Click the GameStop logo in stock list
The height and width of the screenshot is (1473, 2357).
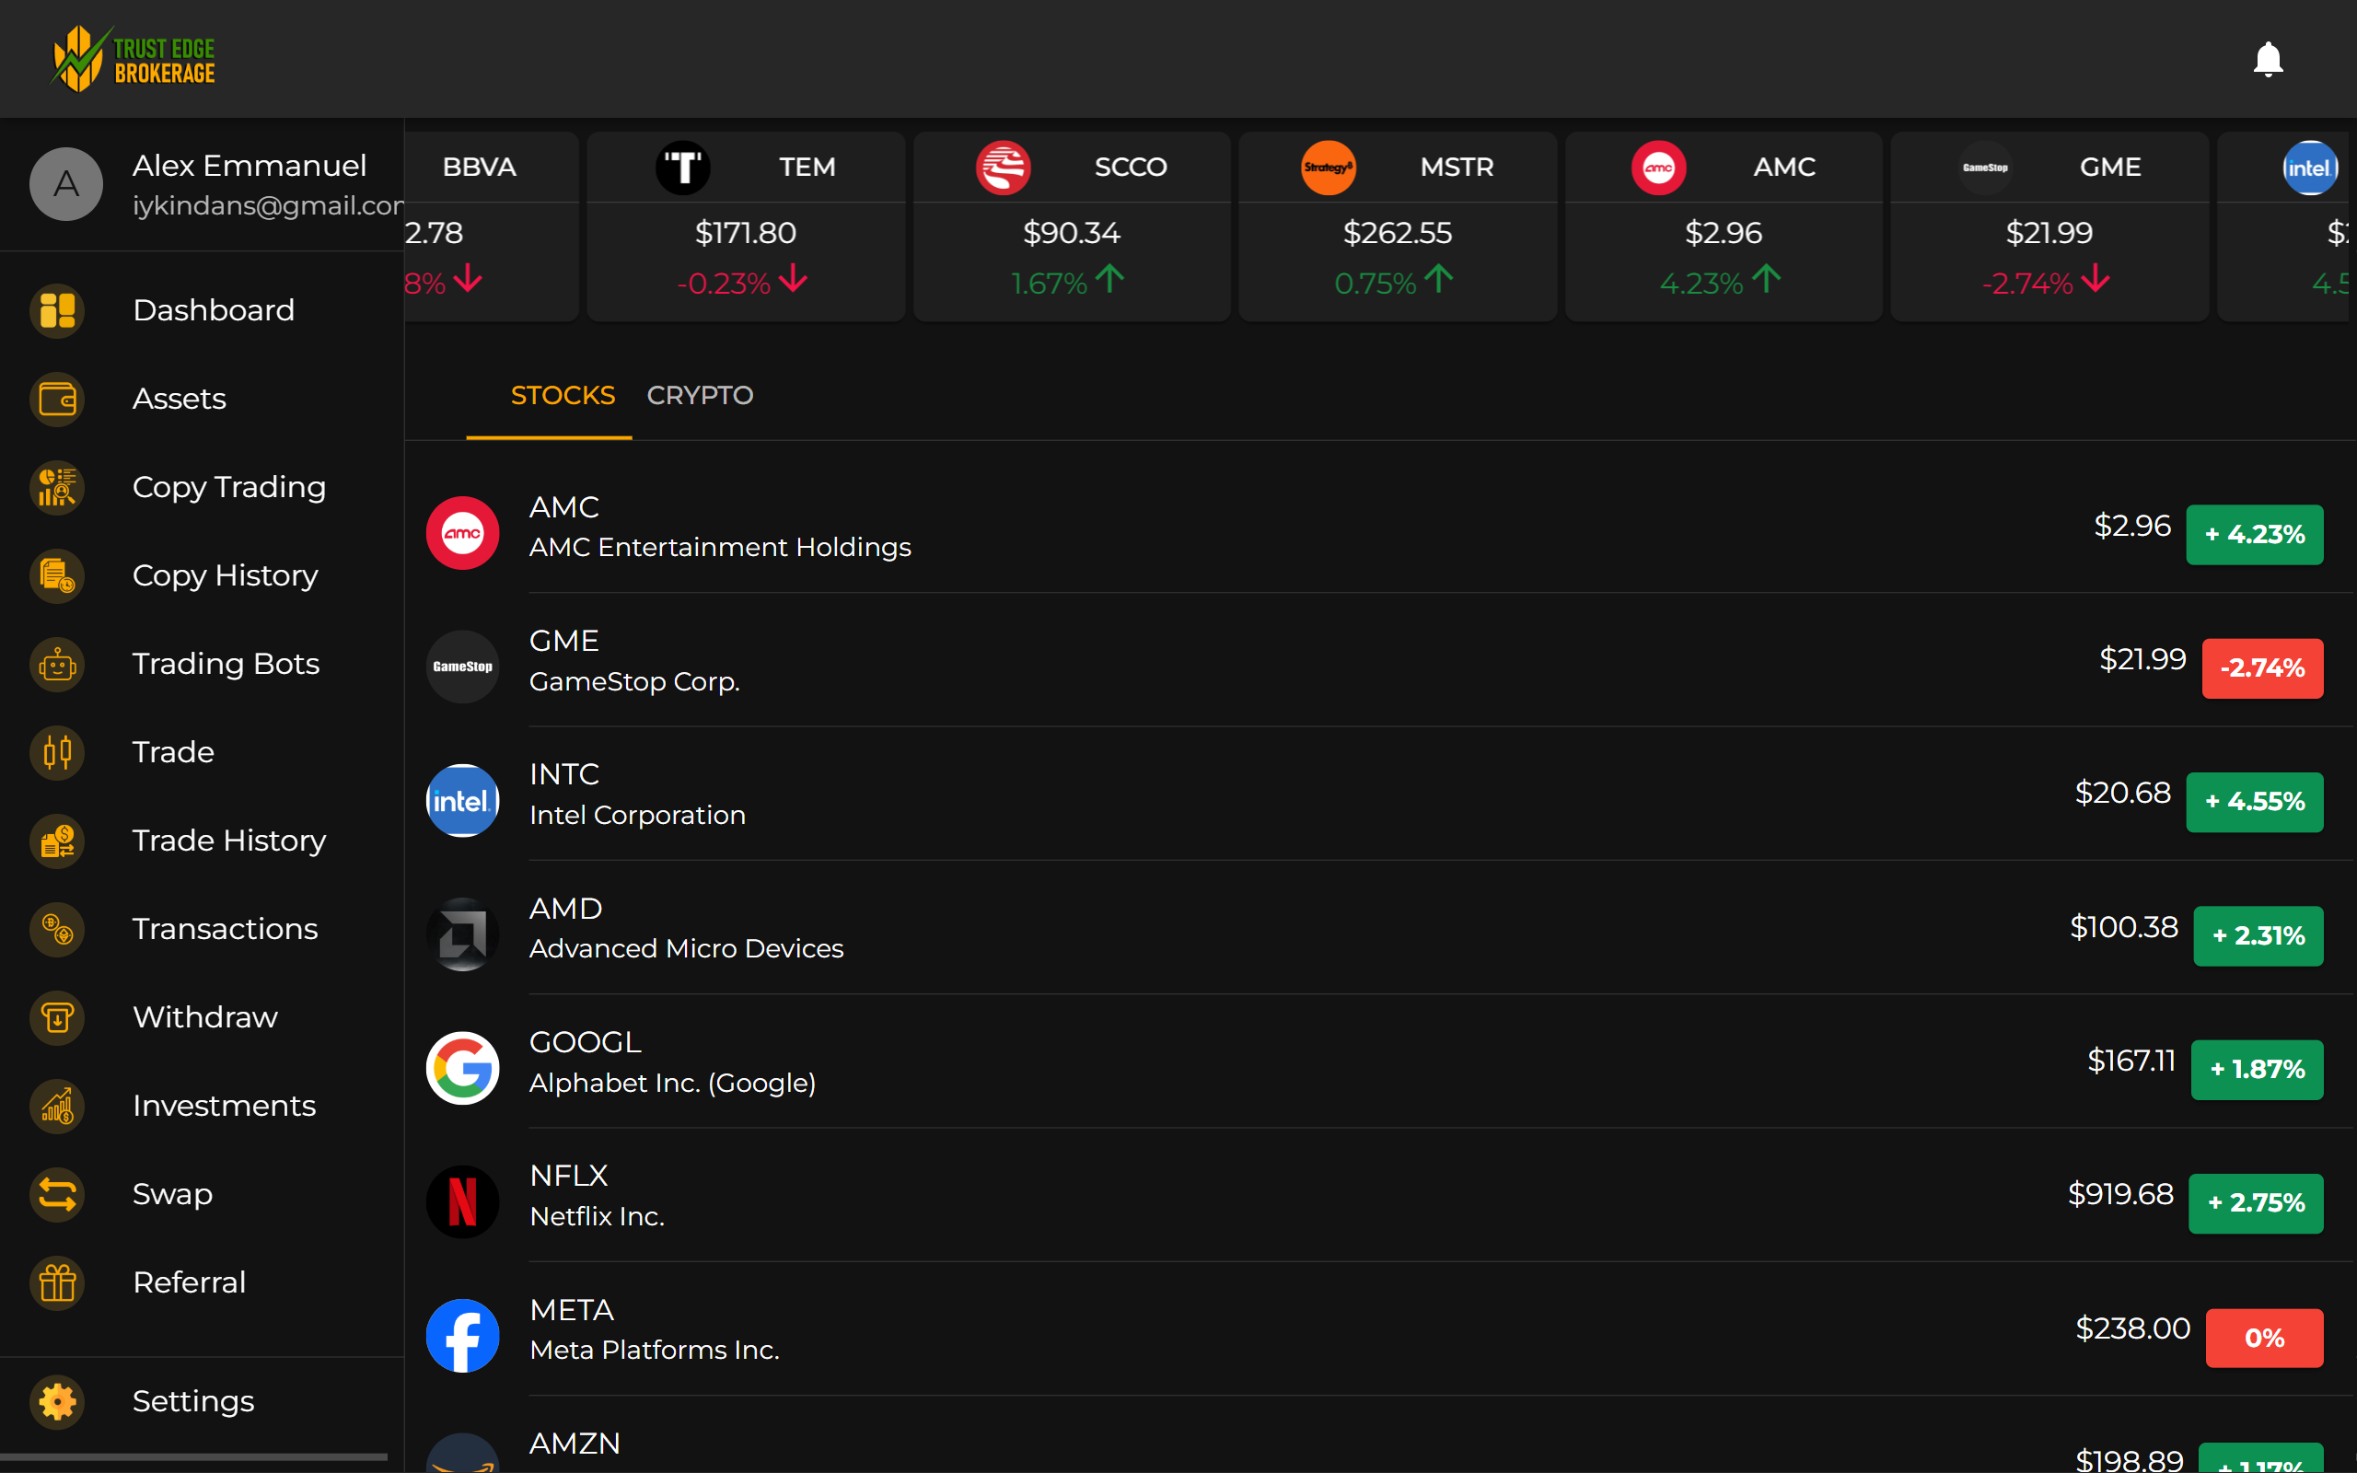click(x=462, y=667)
